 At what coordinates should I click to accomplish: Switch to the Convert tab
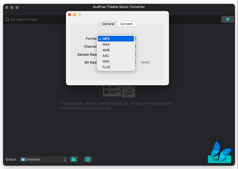click(x=126, y=24)
